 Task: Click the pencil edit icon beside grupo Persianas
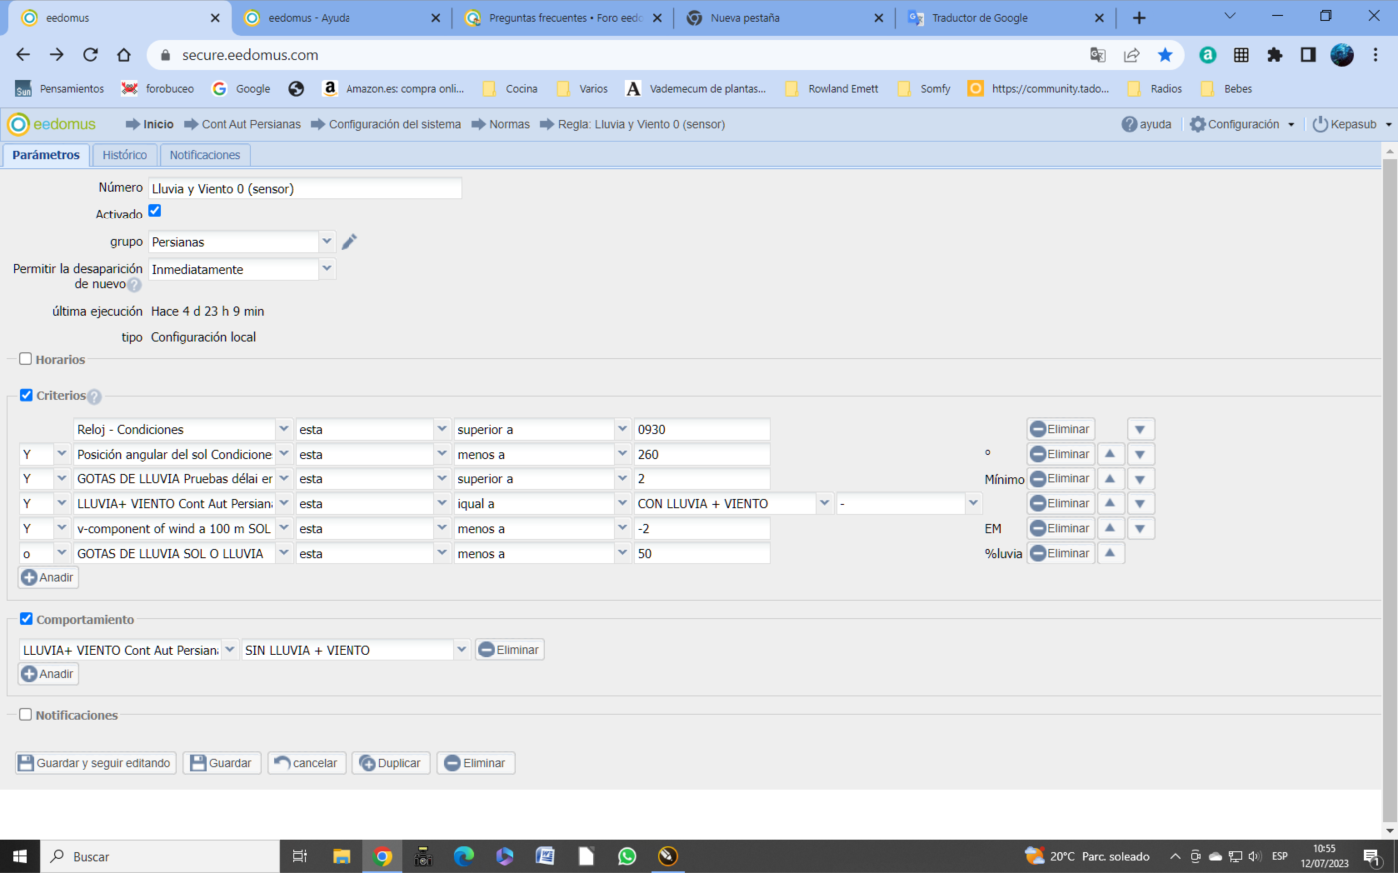pyautogui.click(x=349, y=242)
